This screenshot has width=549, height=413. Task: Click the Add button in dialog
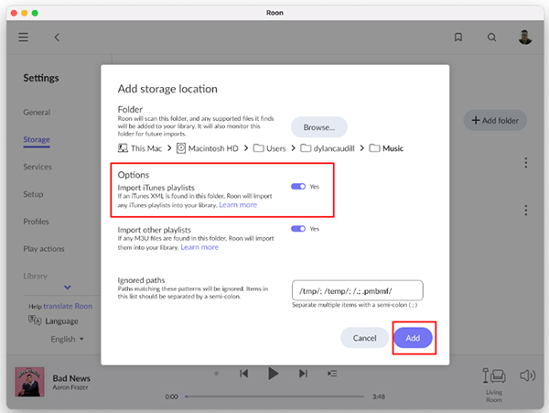click(413, 338)
